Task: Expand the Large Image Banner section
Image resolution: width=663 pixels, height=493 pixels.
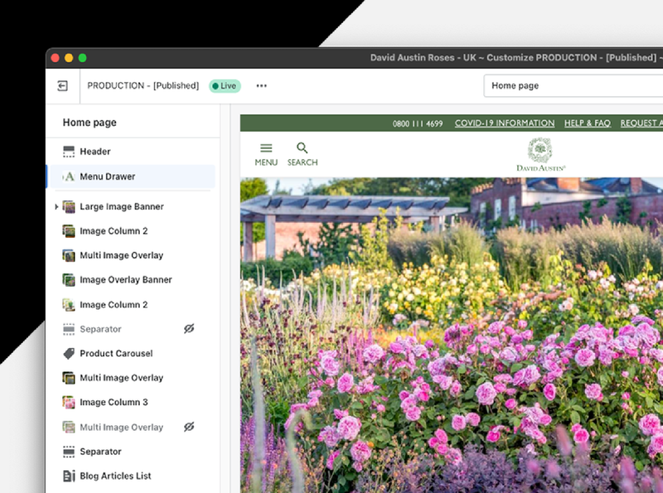Action: 56,207
